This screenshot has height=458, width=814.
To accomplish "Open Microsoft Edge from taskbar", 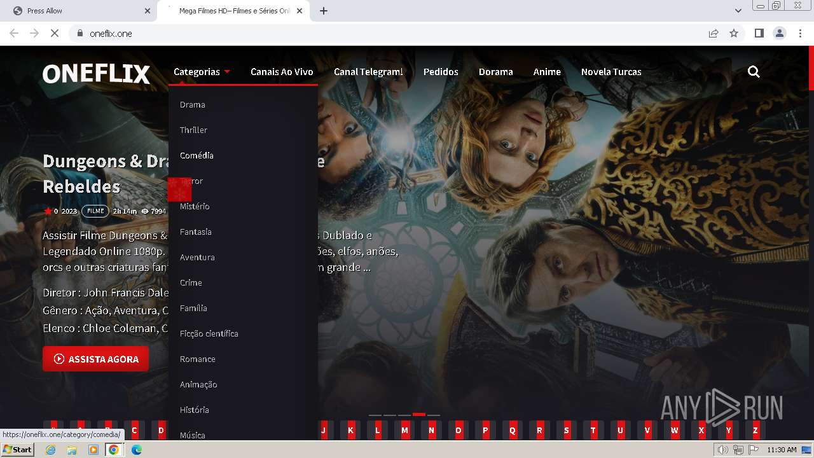I will 136,450.
